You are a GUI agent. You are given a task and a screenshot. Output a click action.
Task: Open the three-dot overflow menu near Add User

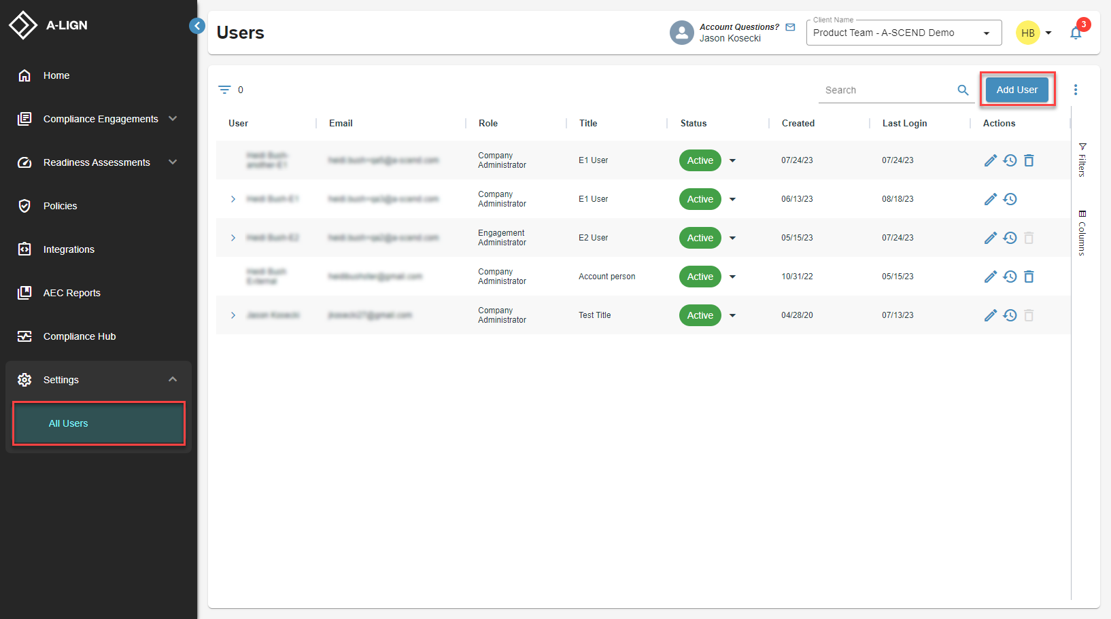tap(1076, 89)
